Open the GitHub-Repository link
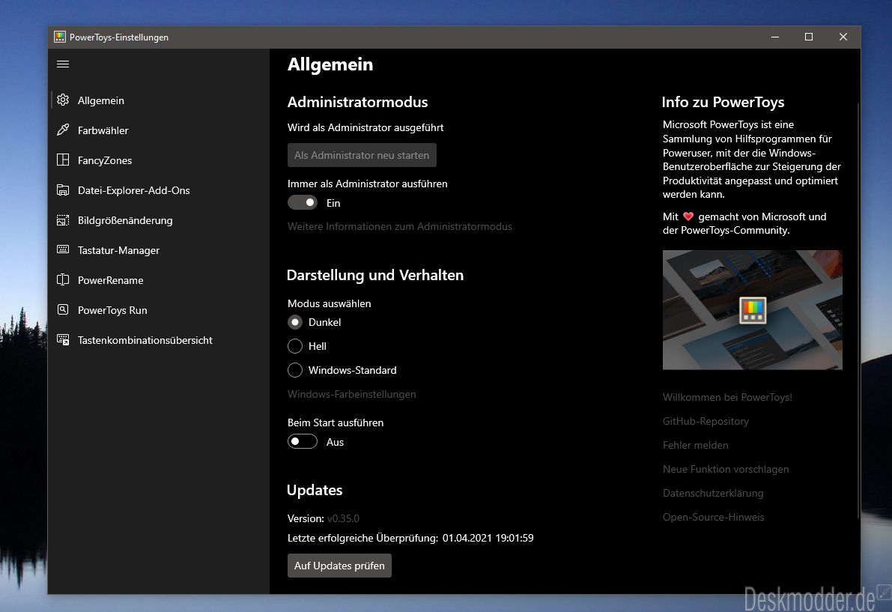892x612 pixels. [x=706, y=421]
